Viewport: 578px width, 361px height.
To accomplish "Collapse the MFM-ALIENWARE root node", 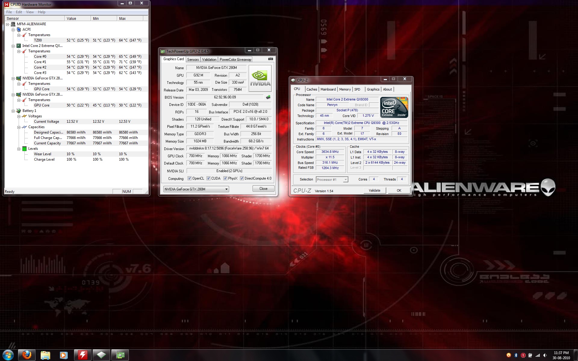I will [8, 24].
